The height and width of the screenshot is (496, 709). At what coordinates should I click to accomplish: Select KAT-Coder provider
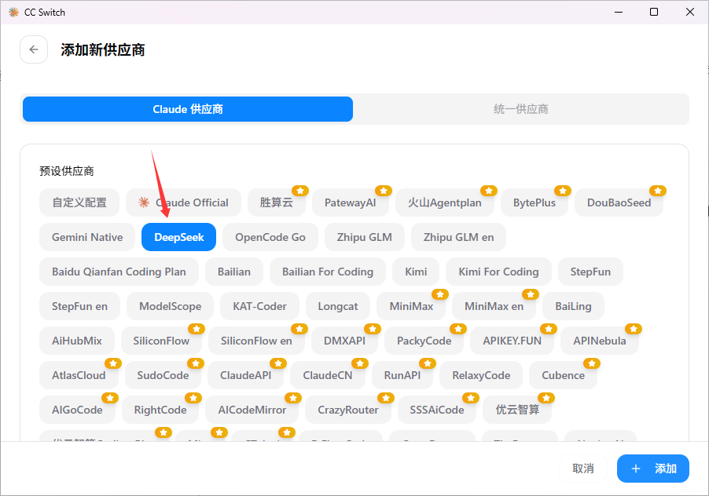259,306
